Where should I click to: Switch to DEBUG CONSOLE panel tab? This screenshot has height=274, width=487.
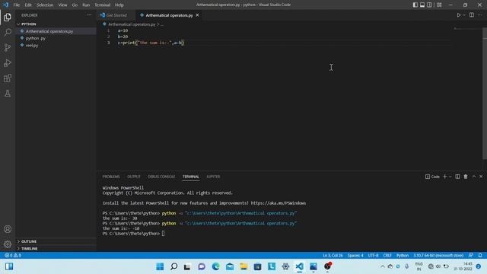coord(161,177)
